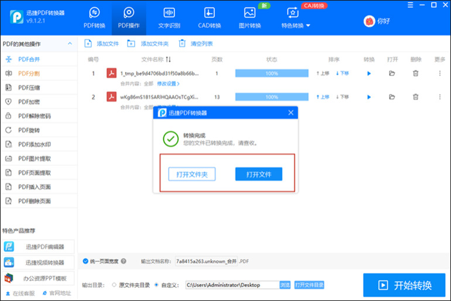Click 打开文件 in the dialog

point(258,174)
